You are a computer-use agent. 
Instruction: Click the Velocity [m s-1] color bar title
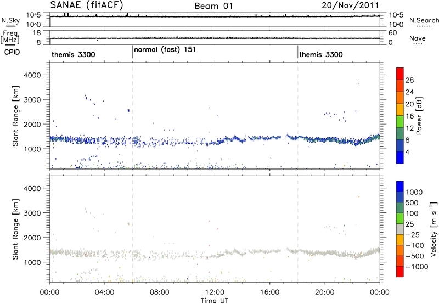pyautogui.click(x=434, y=229)
